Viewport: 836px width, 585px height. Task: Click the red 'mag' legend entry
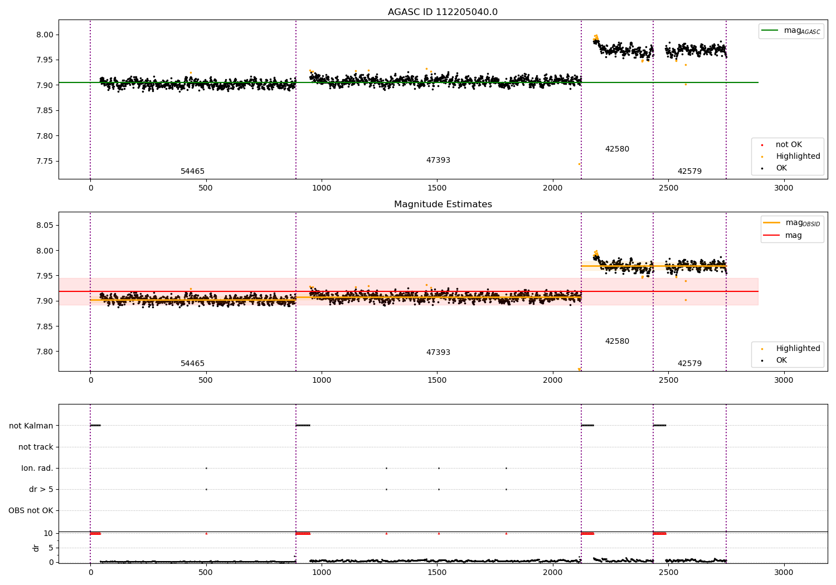tap(782, 236)
